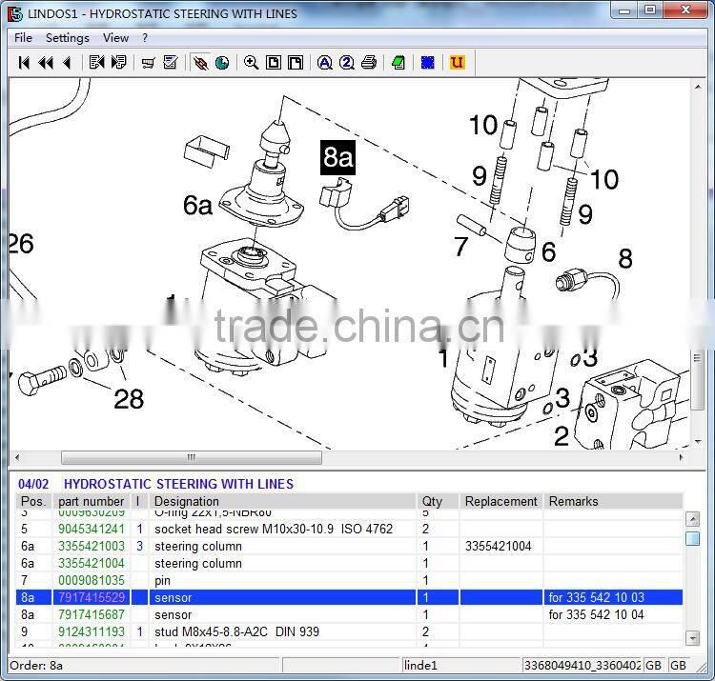Click the highlighted 8a label in drawing

click(x=337, y=157)
